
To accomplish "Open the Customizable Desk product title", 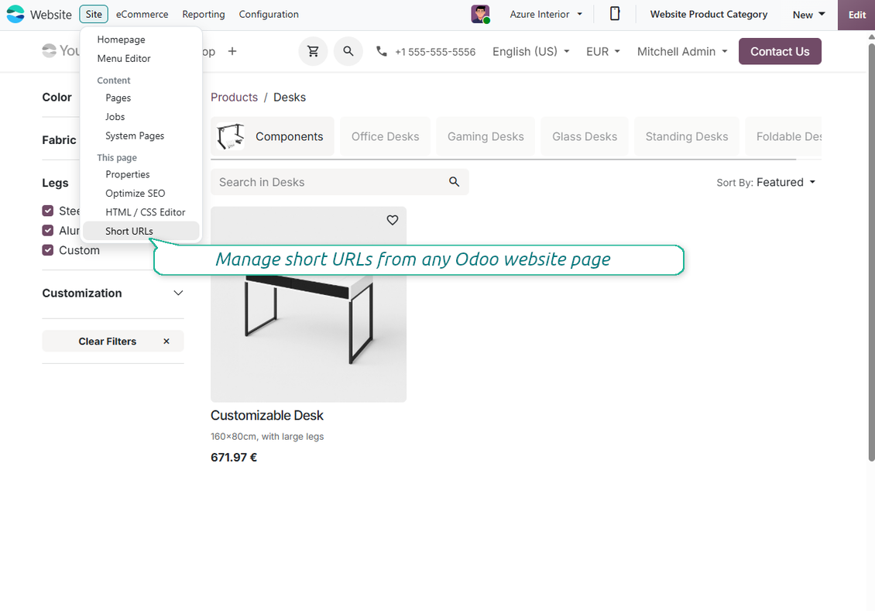I will tap(266, 416).
